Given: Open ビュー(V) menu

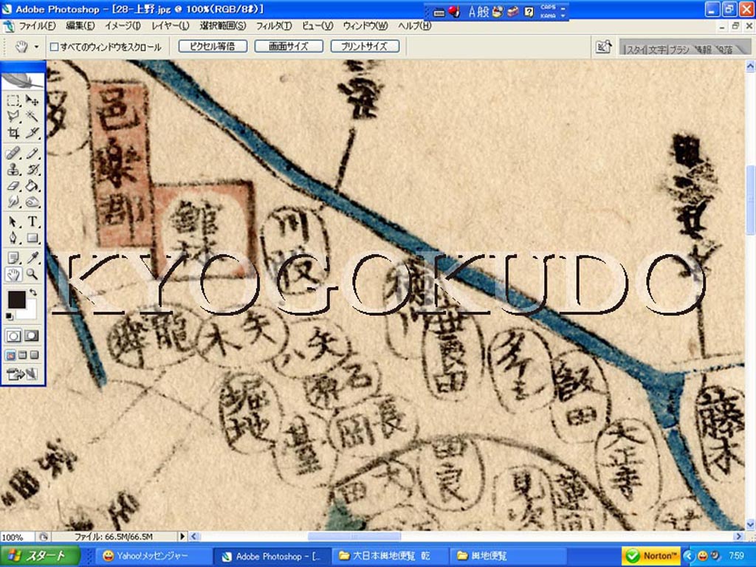Looking at the screenshot, I should pyautogui.click(x=317, y=26).
